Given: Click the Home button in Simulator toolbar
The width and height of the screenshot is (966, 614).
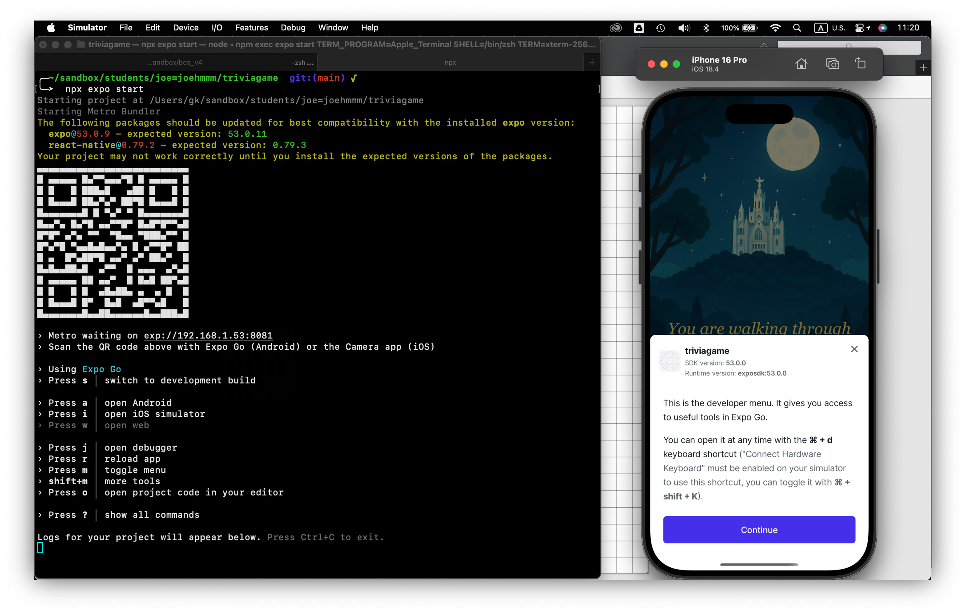Looking at the screenshot, I should (801, 64).
